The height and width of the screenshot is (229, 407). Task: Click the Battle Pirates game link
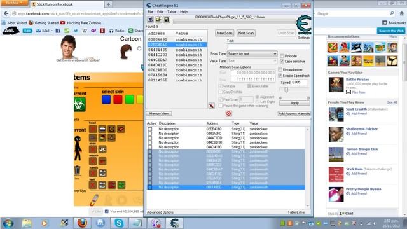357,79
